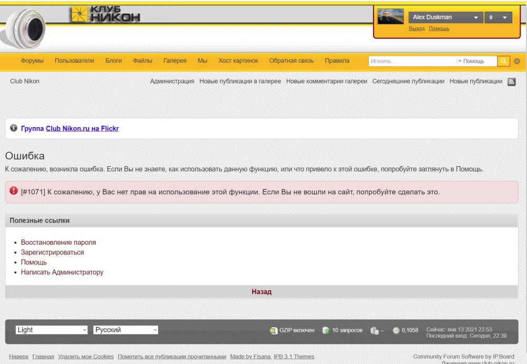The image size is (527, 364).
Task: Click the info icon beside Flickr group
Action: click(x=14, y=128)
